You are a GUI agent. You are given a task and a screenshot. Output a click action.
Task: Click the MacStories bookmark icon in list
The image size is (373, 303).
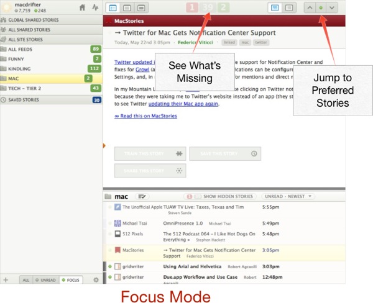coord(117,250)
